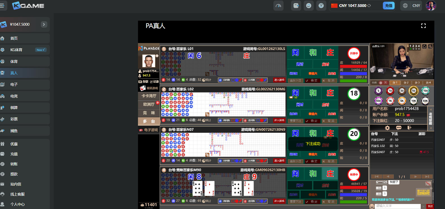445x209 pixels.
Task: Click the fullscreen icon in PA真人 header
Action: 423,26
